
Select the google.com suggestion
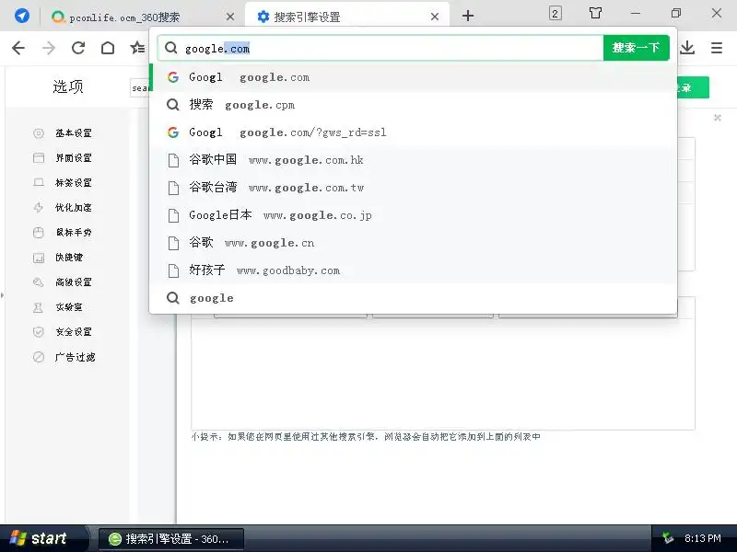tap(413, 77)
